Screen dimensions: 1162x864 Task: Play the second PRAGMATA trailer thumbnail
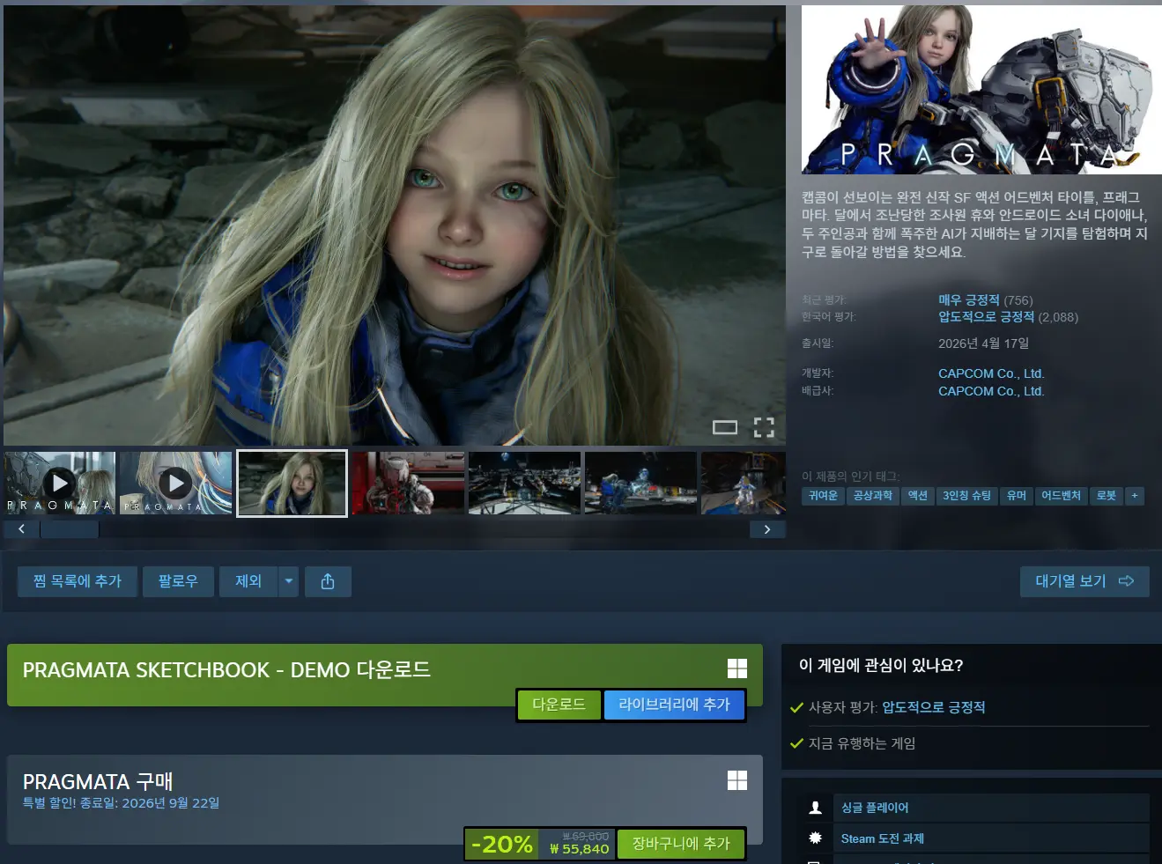pos(176,483)
